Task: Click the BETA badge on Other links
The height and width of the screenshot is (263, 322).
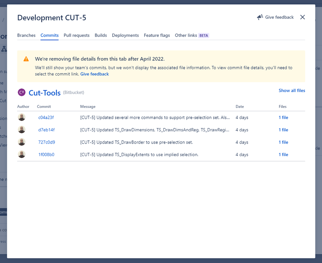Action: 204,36
